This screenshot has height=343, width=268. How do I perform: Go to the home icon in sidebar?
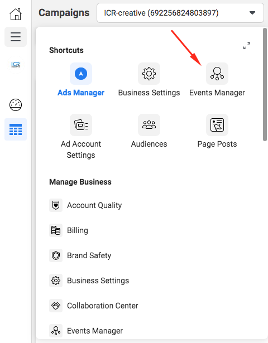click(16, 14)
